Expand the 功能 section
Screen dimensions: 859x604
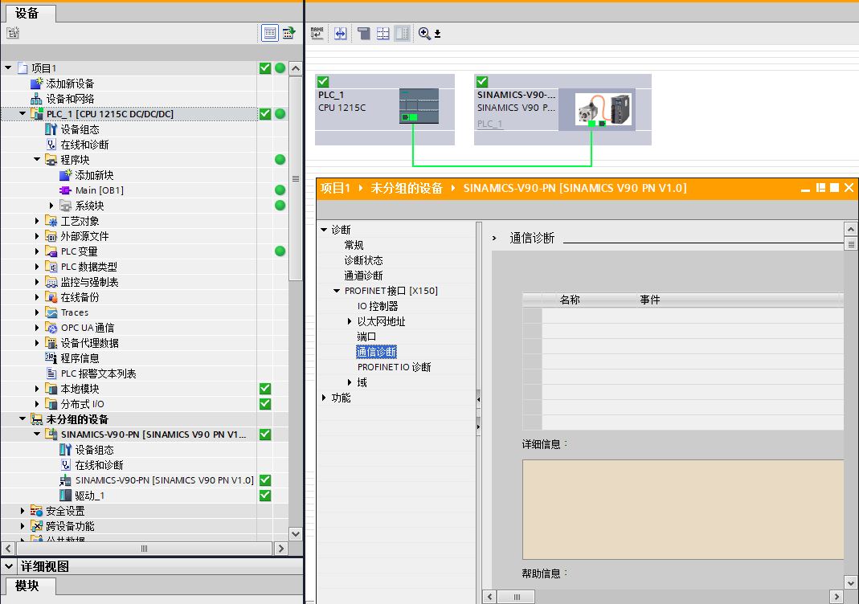click(324, 398)
